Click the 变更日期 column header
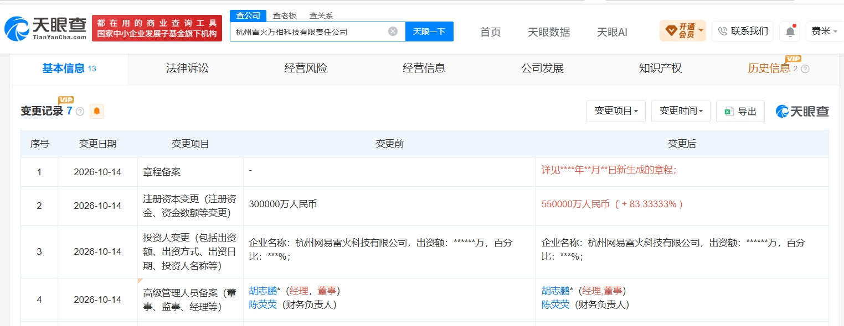The width and height of the screenshot is (844, 326). click(97, 144)
